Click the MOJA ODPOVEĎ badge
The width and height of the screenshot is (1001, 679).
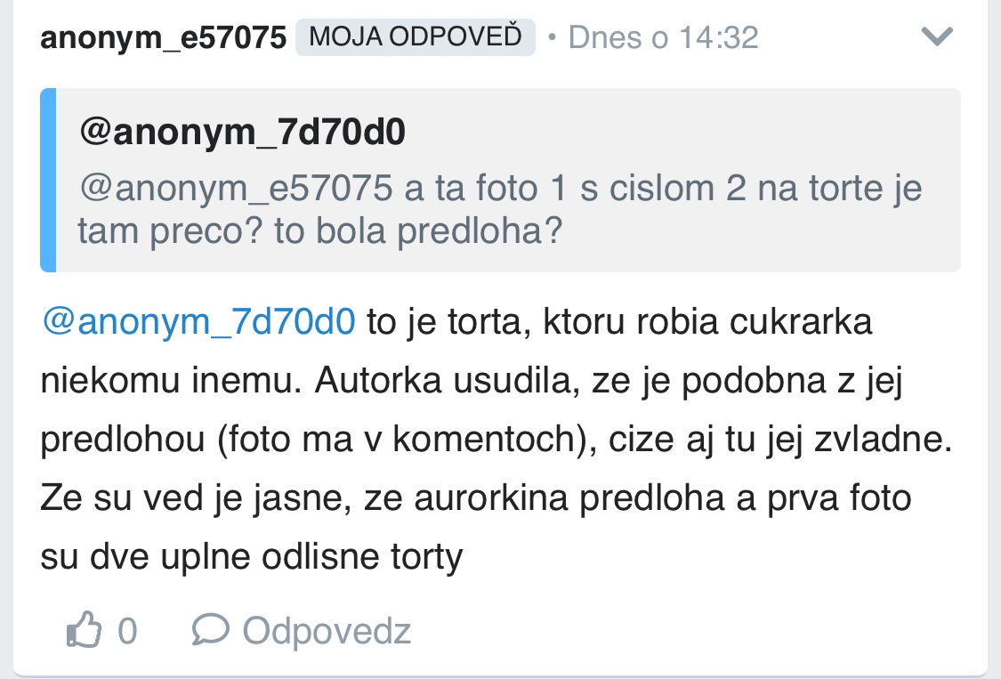point(415,37)
